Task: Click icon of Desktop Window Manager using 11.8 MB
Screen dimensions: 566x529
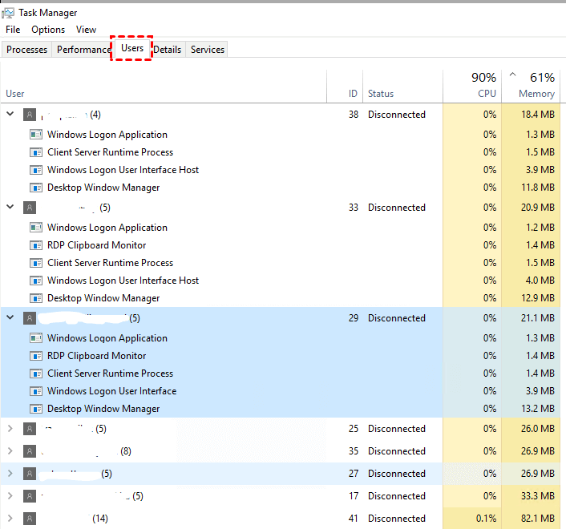Action: pyautogui.click(x=35, y=188)
